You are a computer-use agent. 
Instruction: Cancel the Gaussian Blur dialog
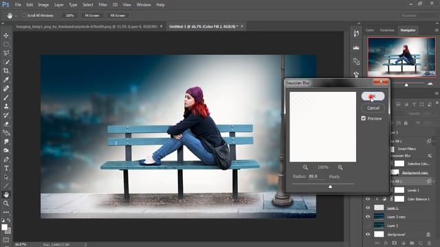point(373,108)
